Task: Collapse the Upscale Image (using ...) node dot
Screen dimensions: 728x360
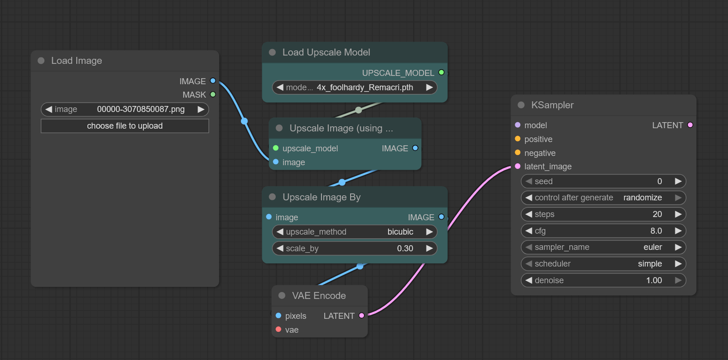Action: click(x=279, y=128)
